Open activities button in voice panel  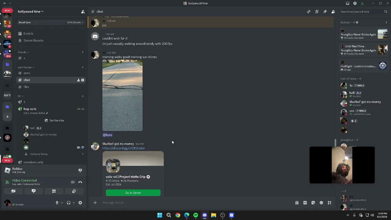54,191
